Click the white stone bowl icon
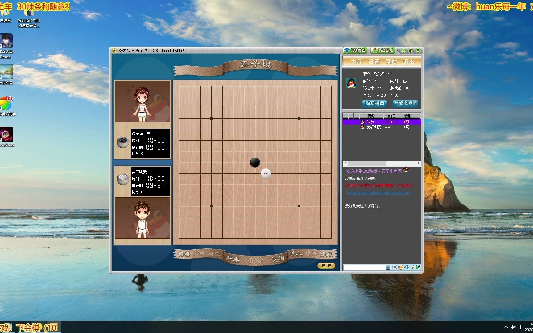The width and height of the screenshot is (533, 333). [123, 179]
